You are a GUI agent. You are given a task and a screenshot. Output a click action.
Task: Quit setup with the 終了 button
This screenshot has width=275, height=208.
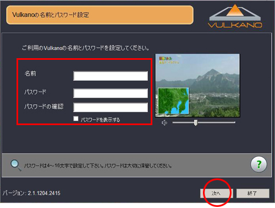pyautogui.click(x=253, y=193)
